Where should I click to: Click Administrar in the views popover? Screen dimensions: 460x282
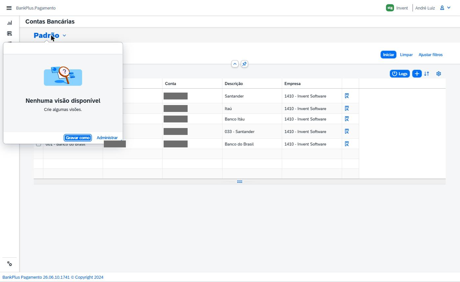(107, 138)
